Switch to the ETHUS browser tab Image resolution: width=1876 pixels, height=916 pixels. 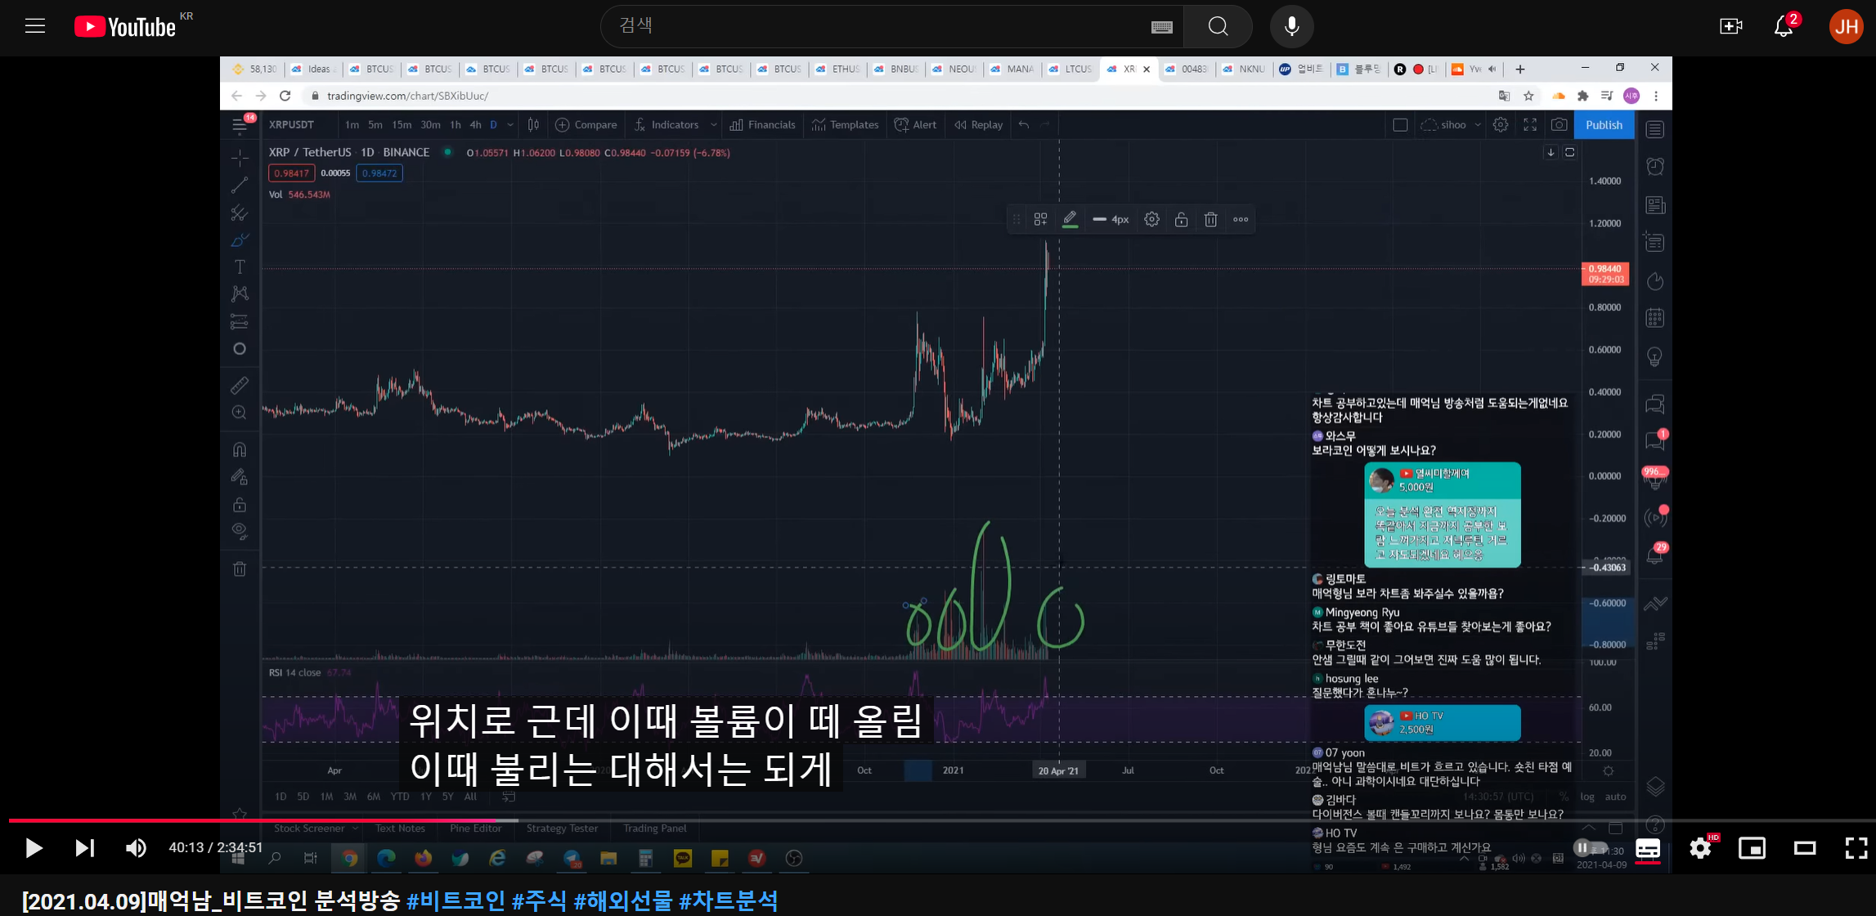pyautogui.click(x=838, y=69)
